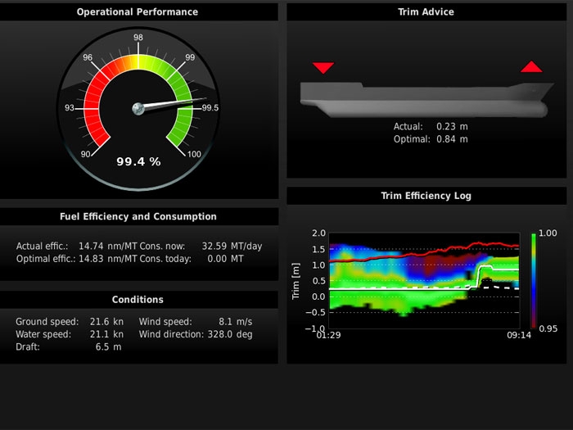573x430 pixels.
Task: Click the red up arrow at ship bow
Action: (x=531, y=66)
